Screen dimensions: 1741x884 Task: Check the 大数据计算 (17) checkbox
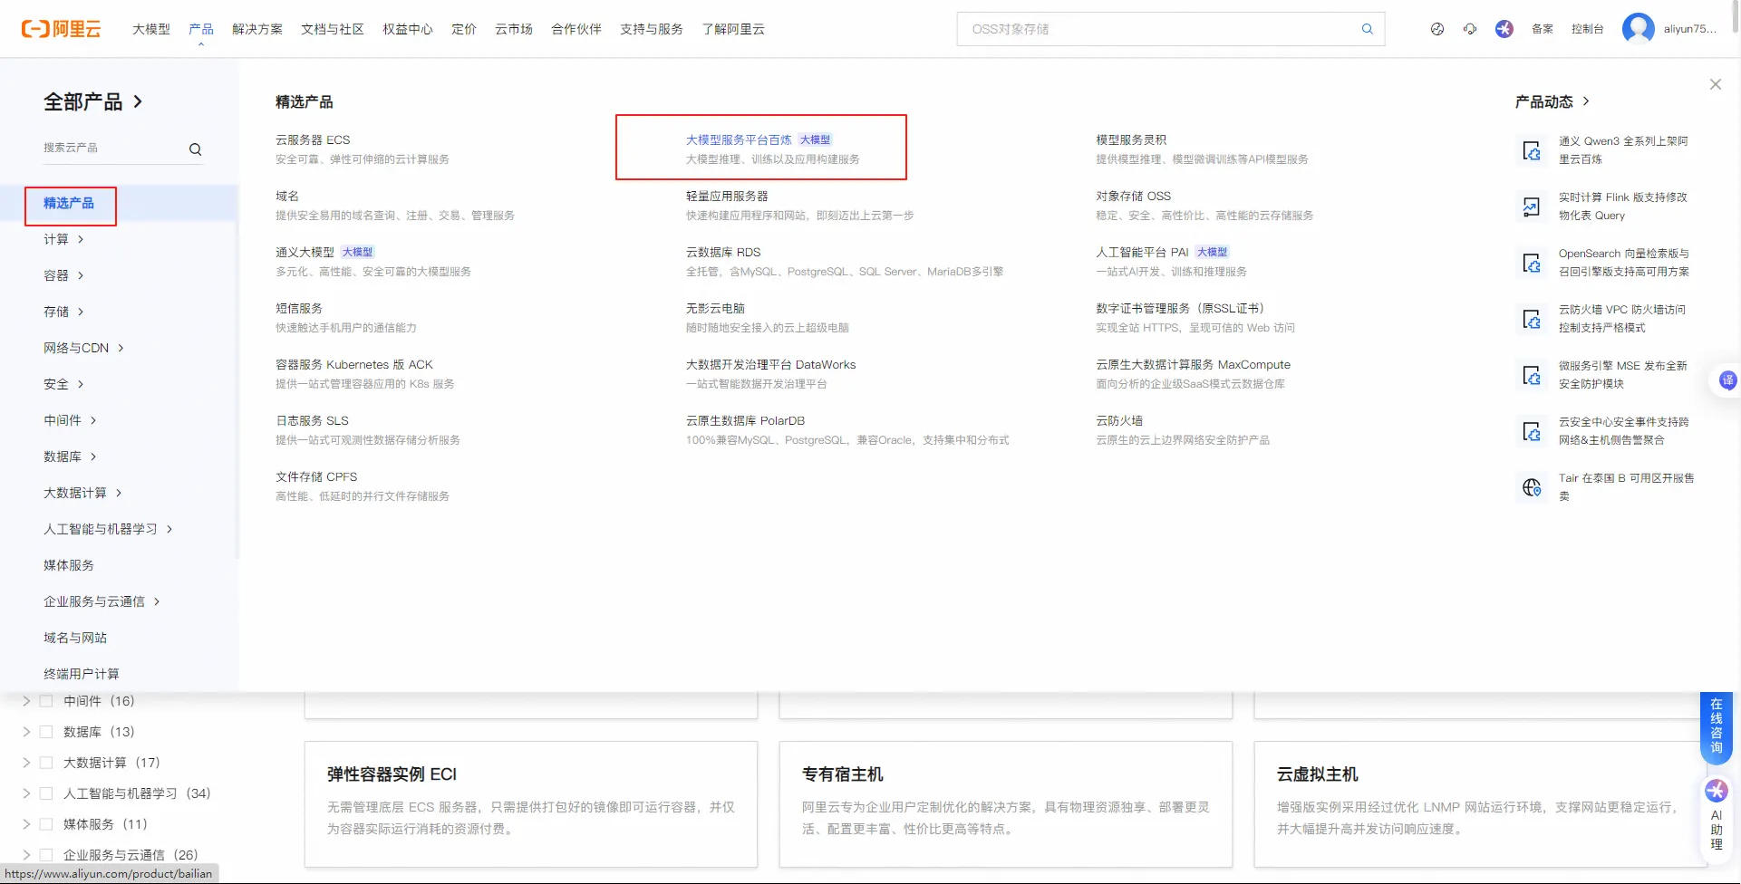46,763
